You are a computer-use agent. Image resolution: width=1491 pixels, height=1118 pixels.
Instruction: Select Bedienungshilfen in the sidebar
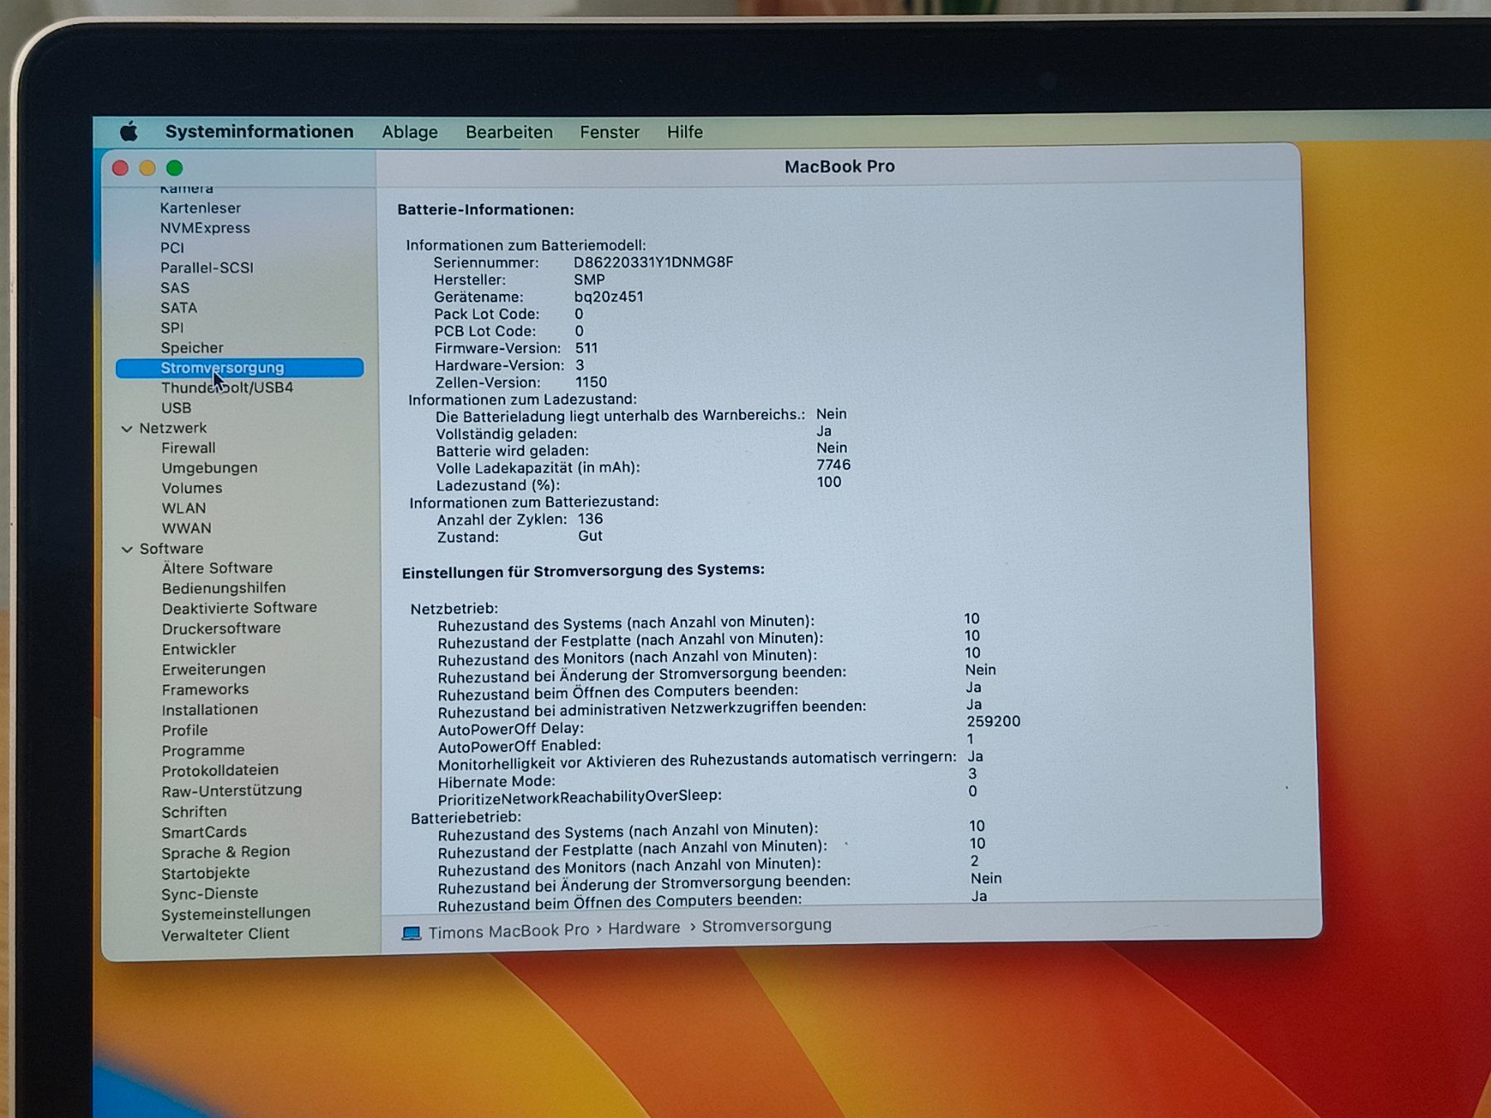(x=224, y=588)
